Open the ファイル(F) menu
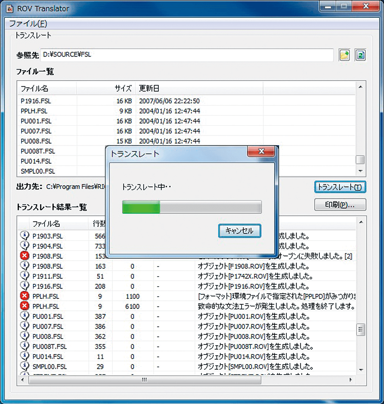This screenshot has width=384, height=404. click(x=28, y=24)
